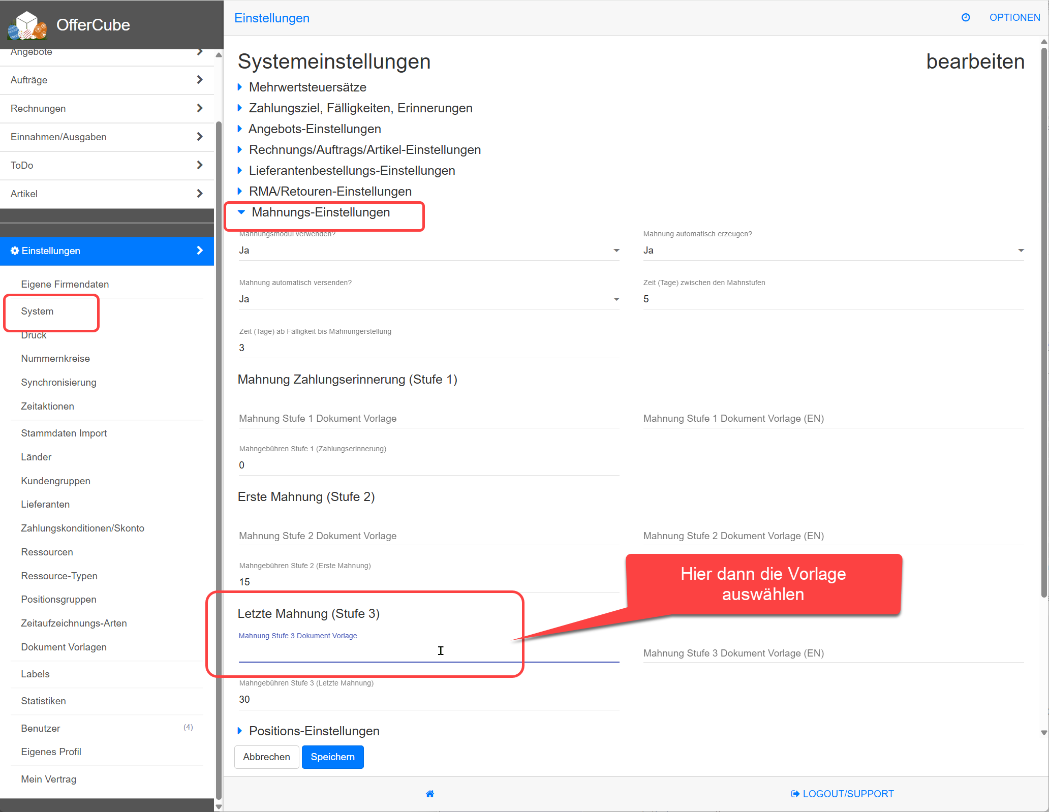
Task: Open the Rechnungen menu
Action: coord(107,109)
